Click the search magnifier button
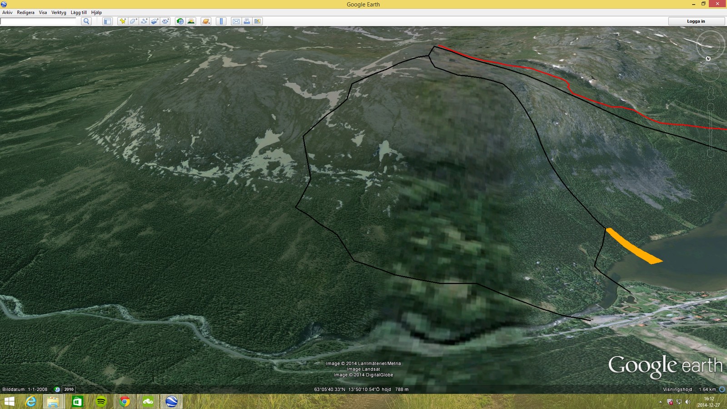 tap(86, 21)
